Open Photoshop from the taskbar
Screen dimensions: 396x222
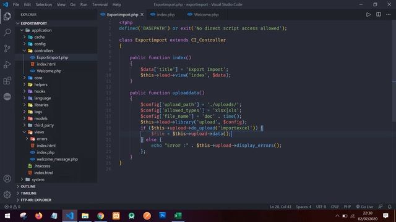point(162,216)
